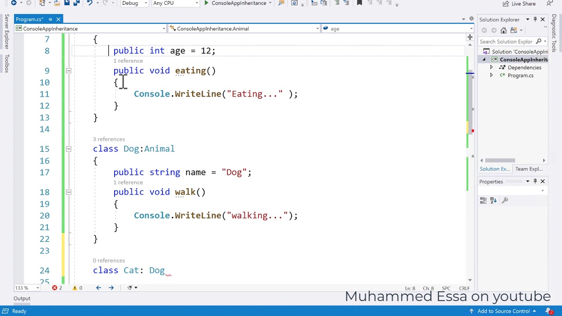Open the Any CPU platform dropdown

(175, 3)
